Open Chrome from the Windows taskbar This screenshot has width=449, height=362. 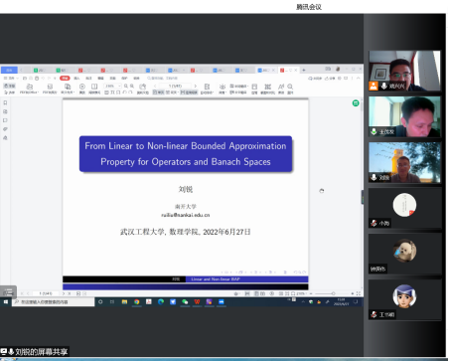pyautogui.click(x=136, y=301)
